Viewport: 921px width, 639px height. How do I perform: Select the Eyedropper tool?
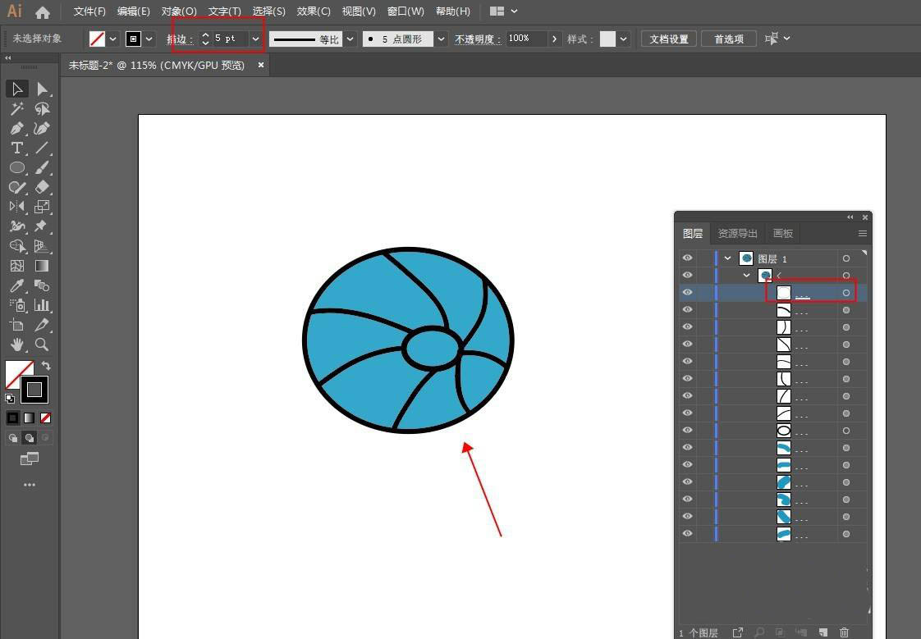pyautogui.click(x=16, y=285)
